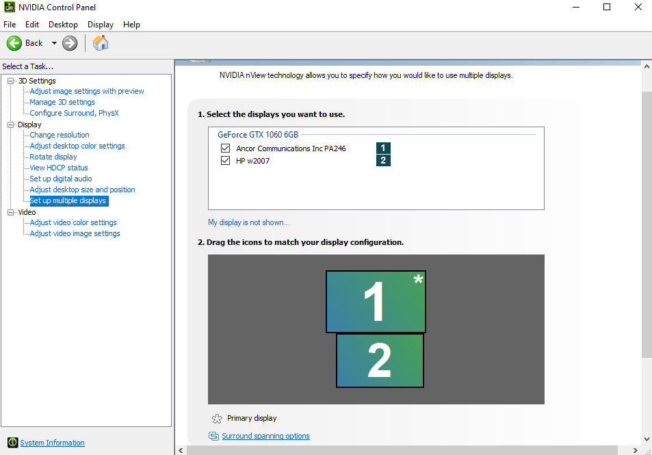Click the Surround spanning options icon
The height and width of the screenshot is (455, 652).
point(213,436)
